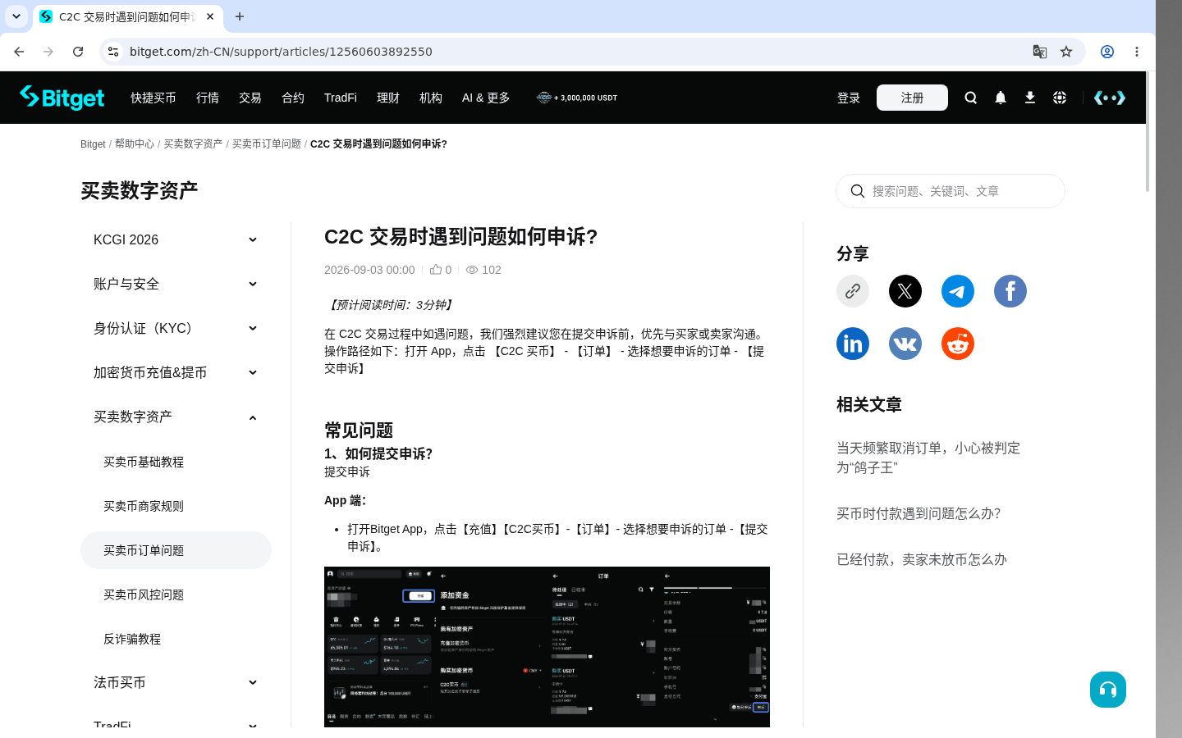Share article on VK
This screenshot has height=738, width=1182.
click(x=905, y=344)
